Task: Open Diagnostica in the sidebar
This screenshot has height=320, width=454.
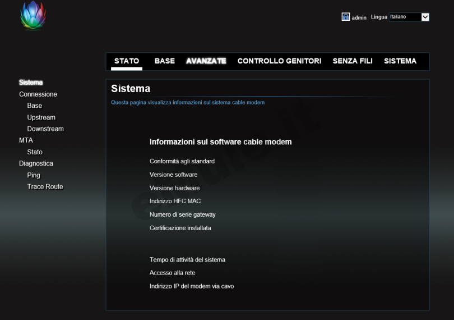Action: tap(36, 163)
